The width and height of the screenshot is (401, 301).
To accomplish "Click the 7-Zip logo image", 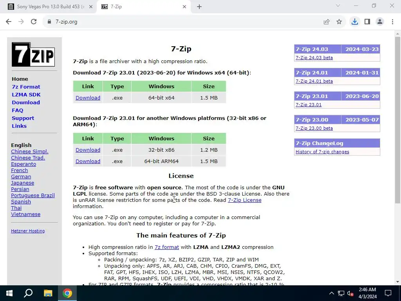I will click(x=33, y=54).
